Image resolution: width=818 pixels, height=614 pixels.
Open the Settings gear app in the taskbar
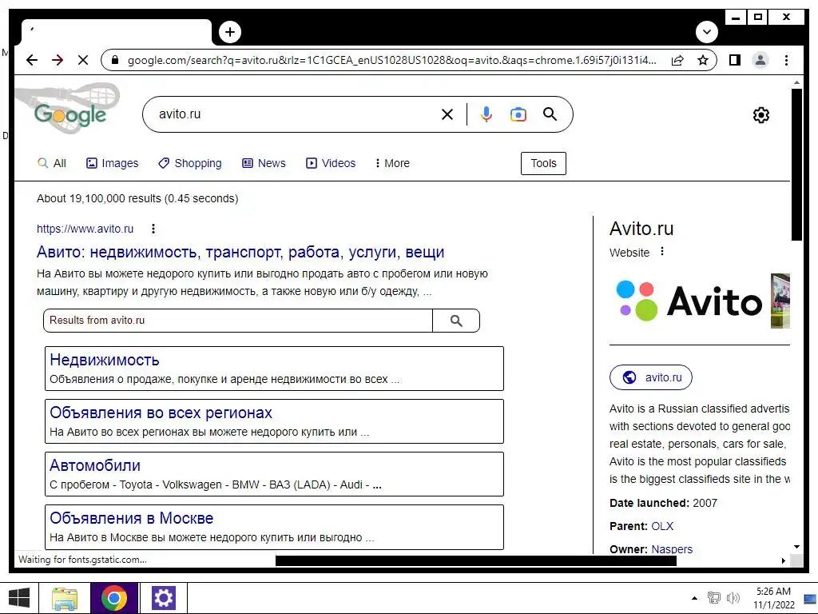coord(163,598)
